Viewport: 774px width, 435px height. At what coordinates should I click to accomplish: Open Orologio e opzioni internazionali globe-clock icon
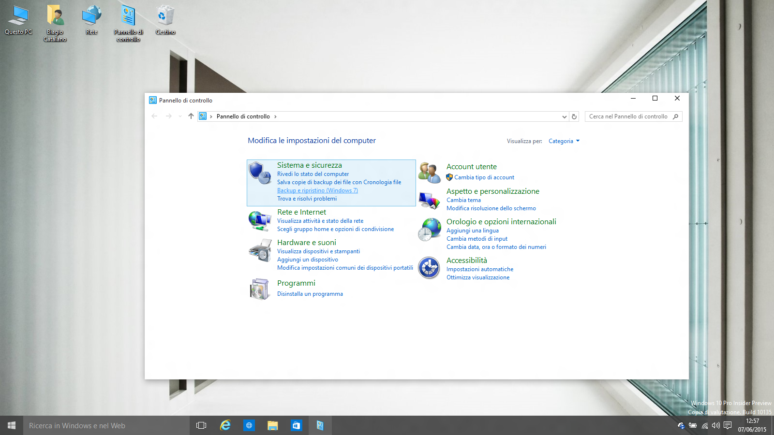(x=429, y=230)
